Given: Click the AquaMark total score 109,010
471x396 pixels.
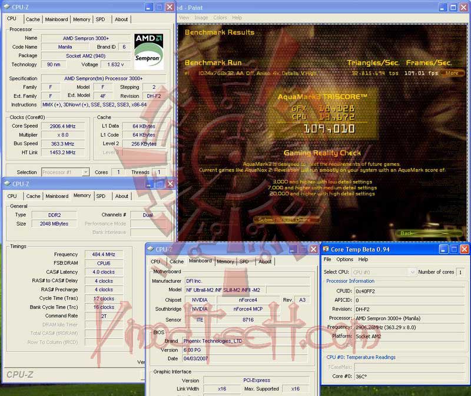Looking at the screenshot, I should pos(329,129).
